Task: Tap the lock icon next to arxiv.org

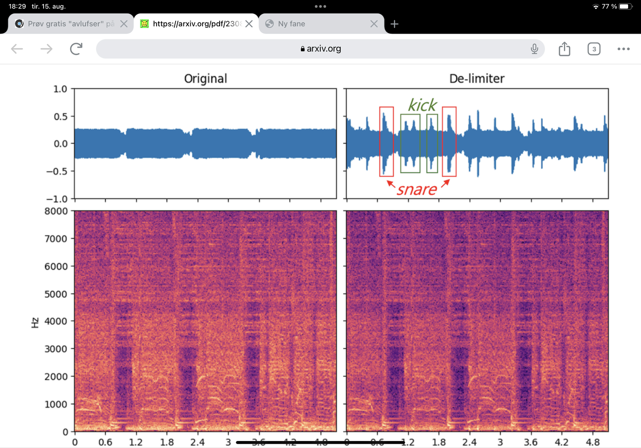Action: pos(302,49)
